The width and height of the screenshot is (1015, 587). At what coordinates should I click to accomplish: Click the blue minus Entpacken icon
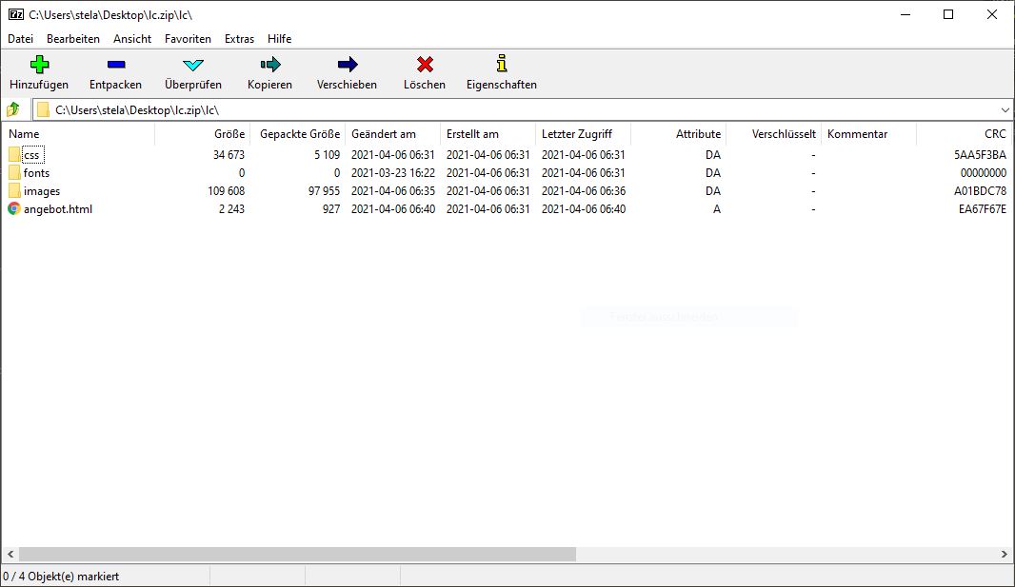[115, 65]
